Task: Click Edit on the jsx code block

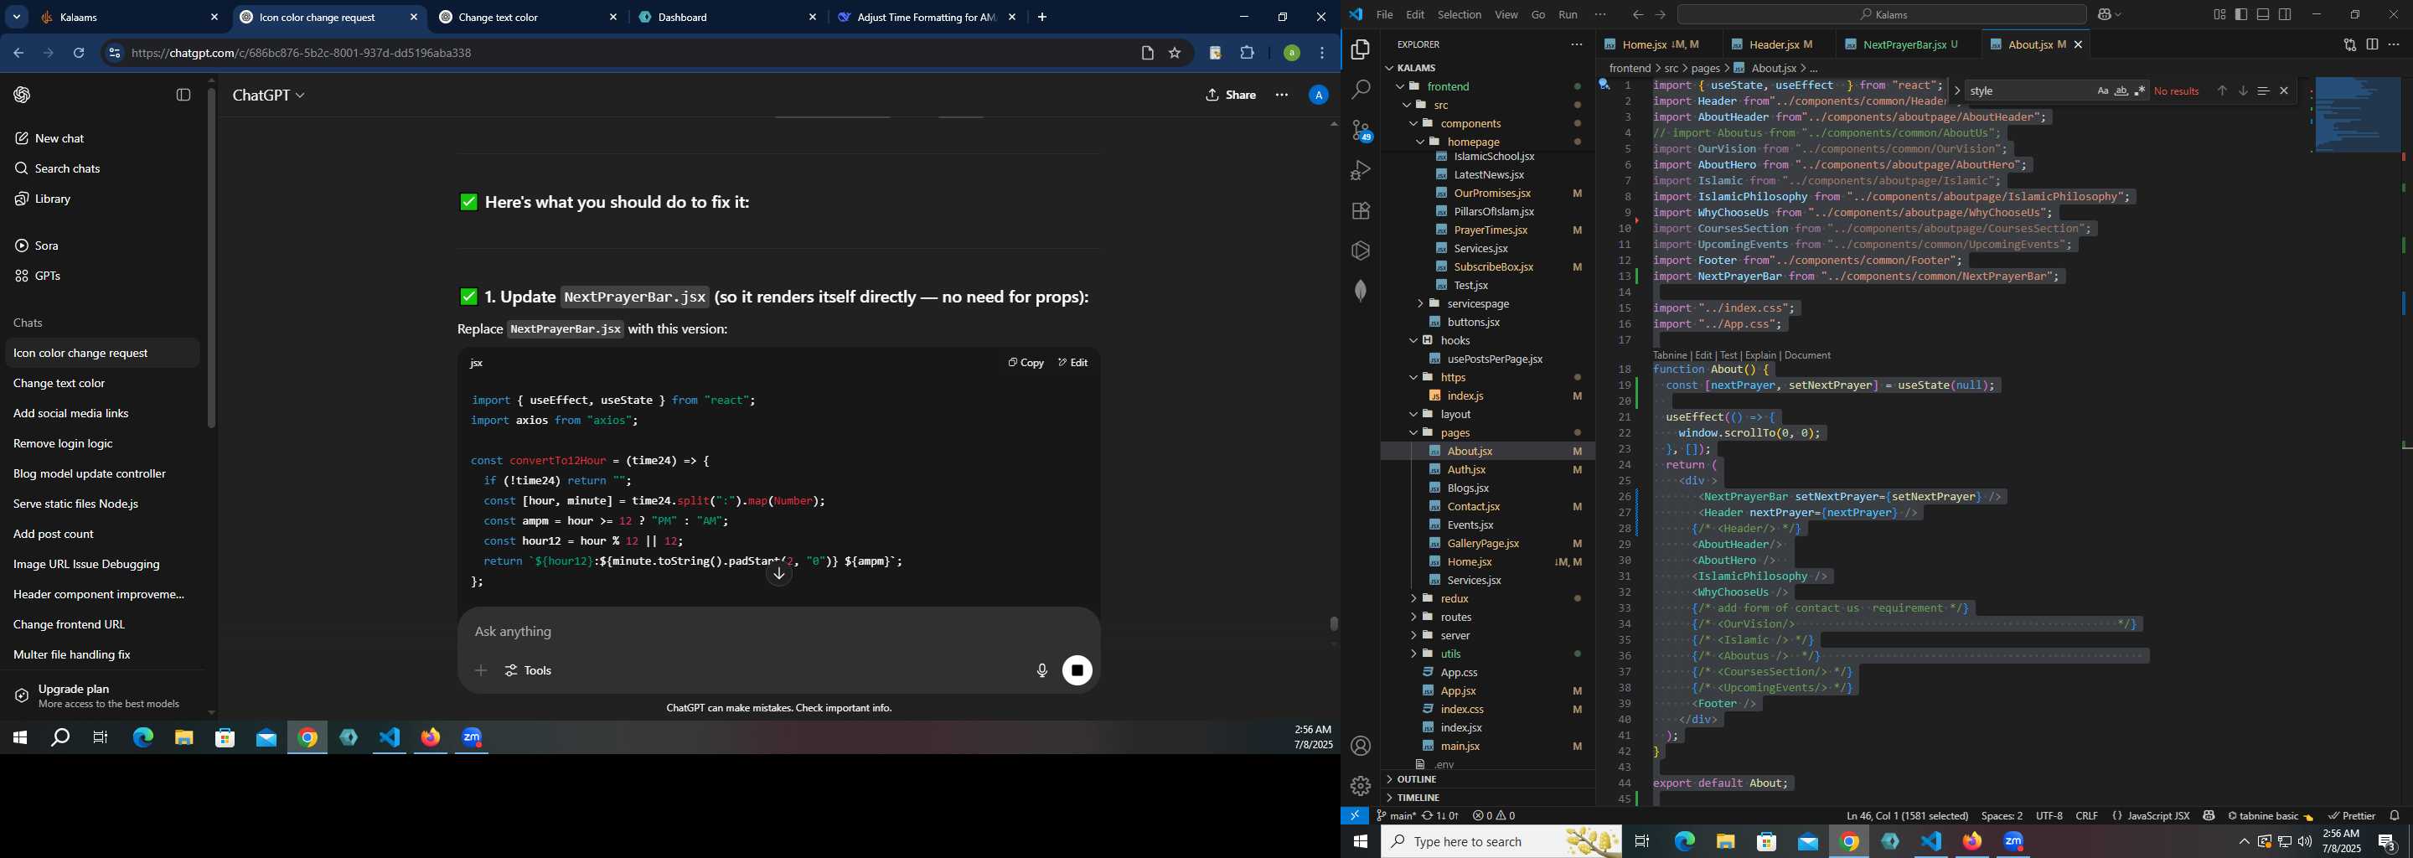Action: 1073,363
